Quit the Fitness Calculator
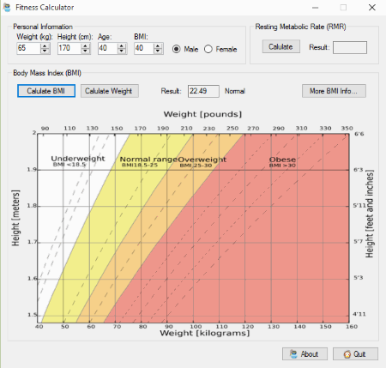This screenshot has height=368, width=386. click(x=355, y=354)
